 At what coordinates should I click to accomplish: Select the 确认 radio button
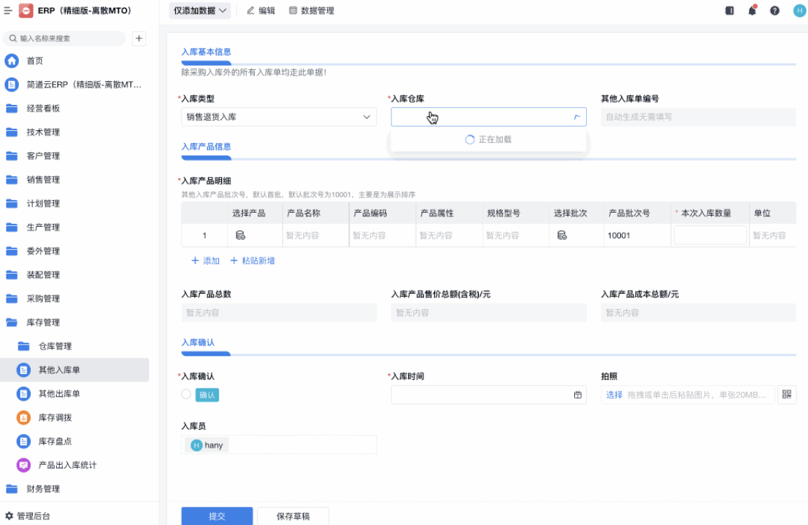point(186,395)
